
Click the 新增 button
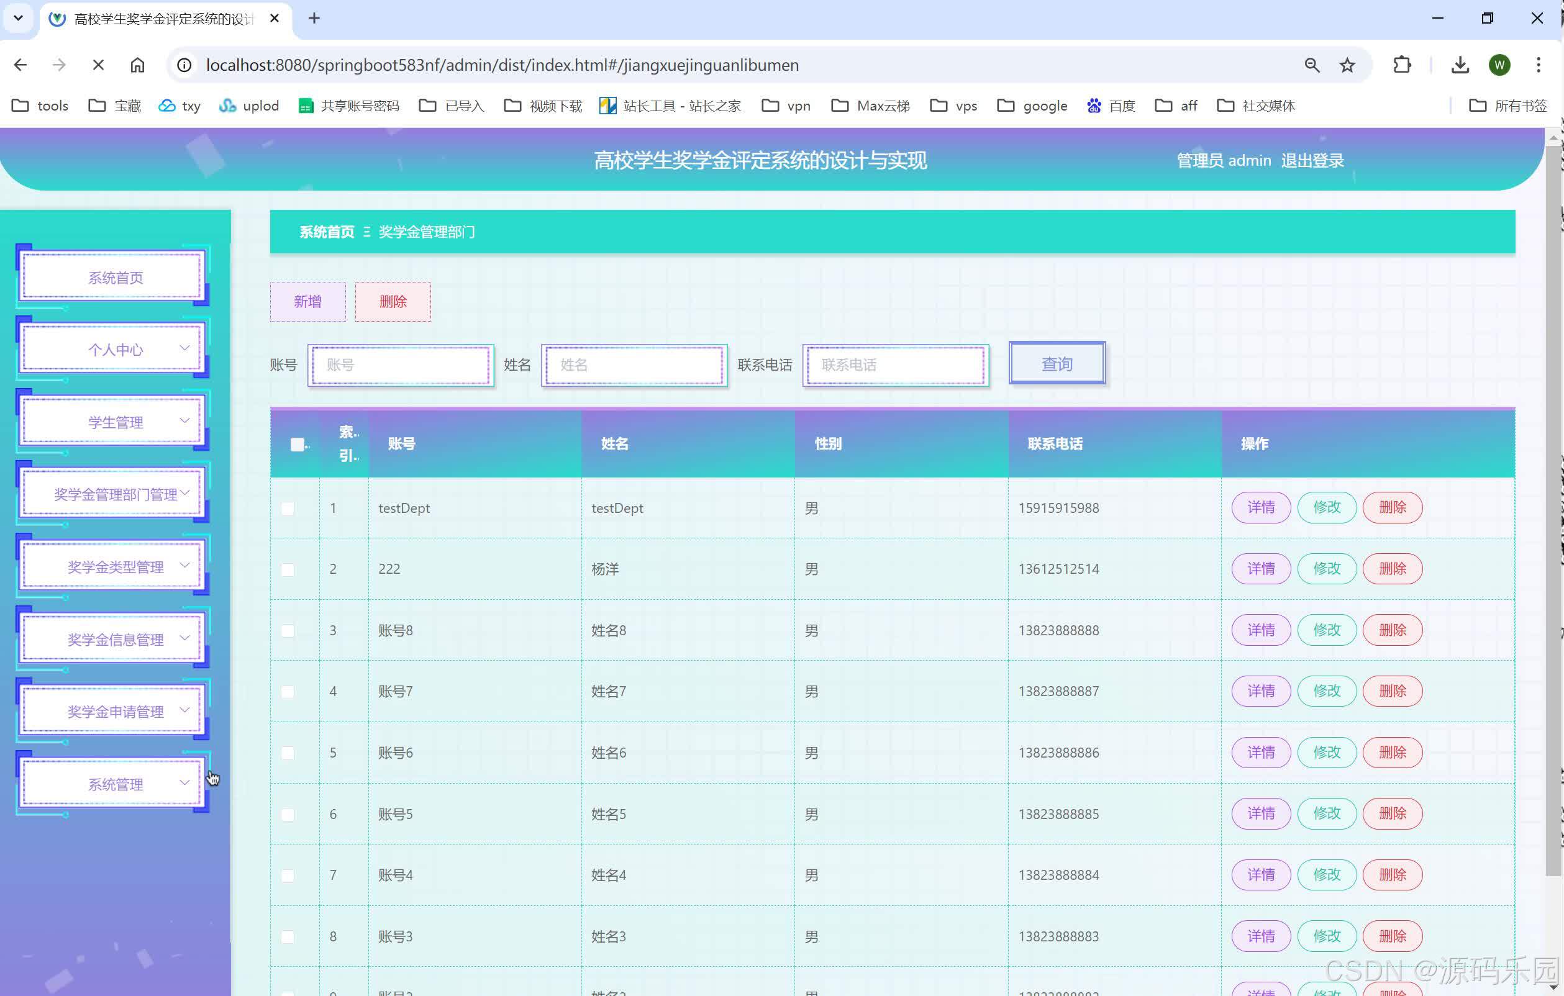(x=308, y=302)
